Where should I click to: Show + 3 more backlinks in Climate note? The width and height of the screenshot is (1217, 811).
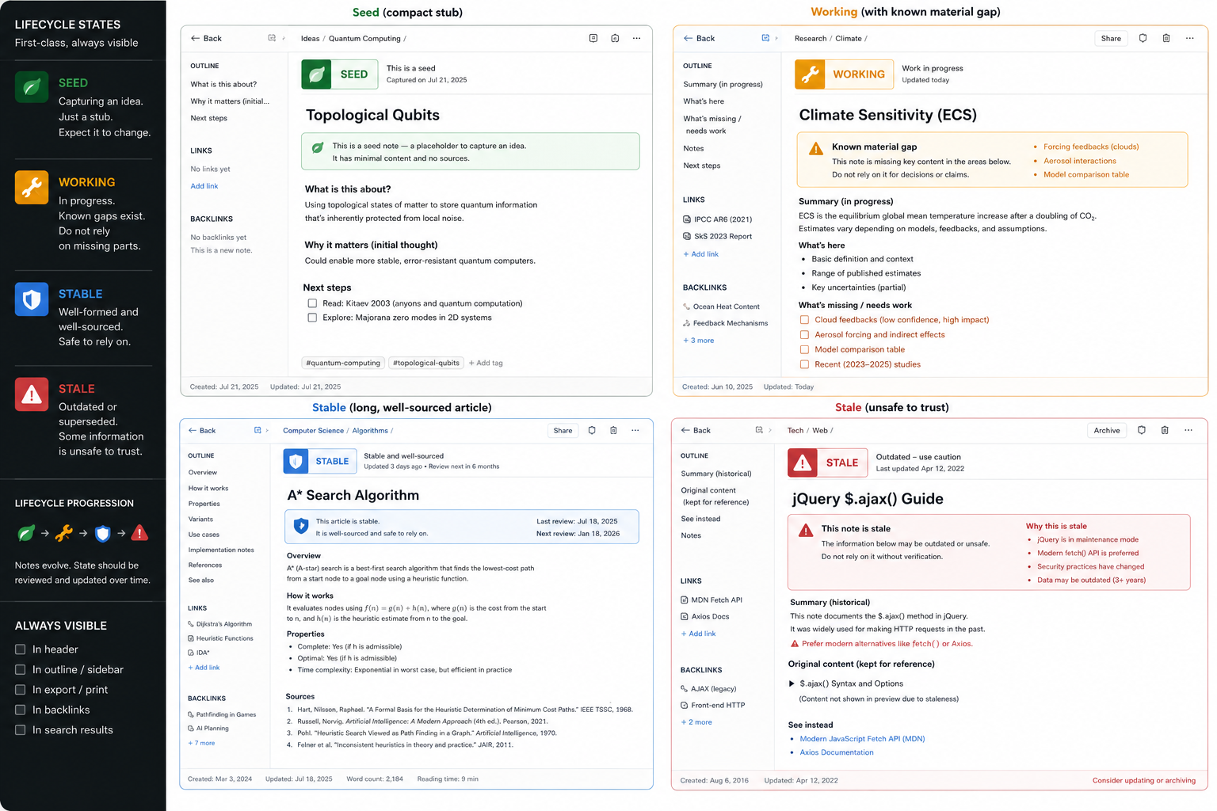click(x=698, y=341)
